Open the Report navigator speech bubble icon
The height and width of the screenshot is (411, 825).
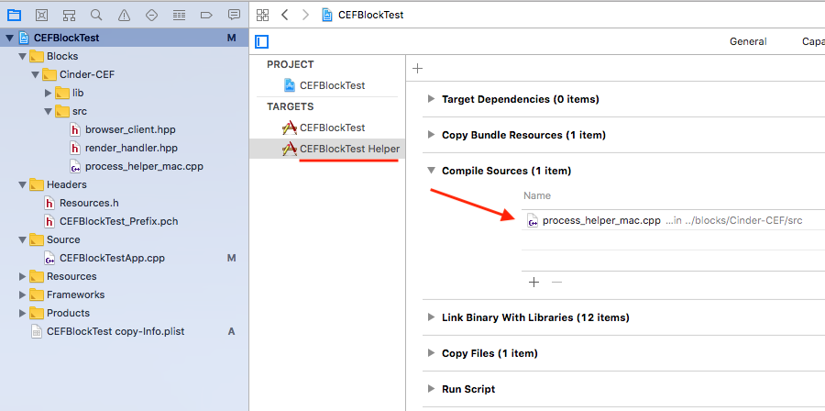234,15
